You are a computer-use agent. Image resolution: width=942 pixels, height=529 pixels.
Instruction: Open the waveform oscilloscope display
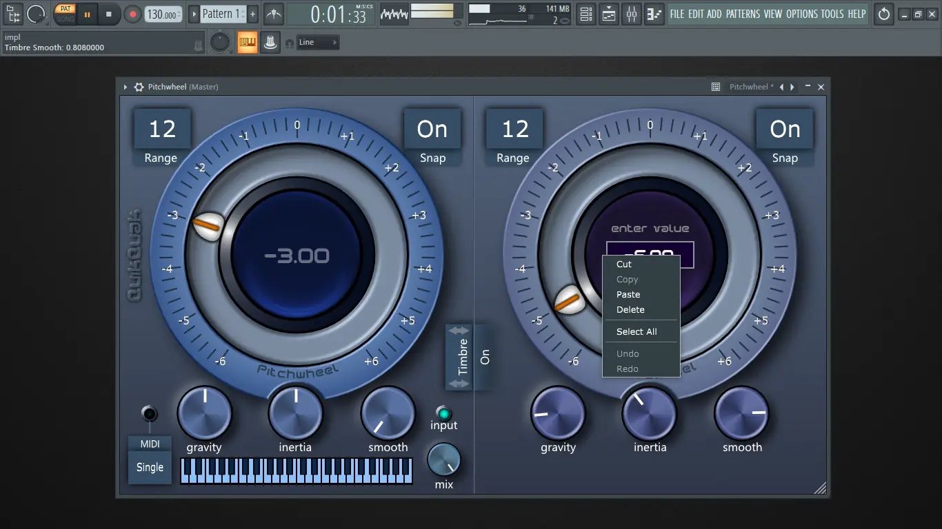click(x=394, y=14)
